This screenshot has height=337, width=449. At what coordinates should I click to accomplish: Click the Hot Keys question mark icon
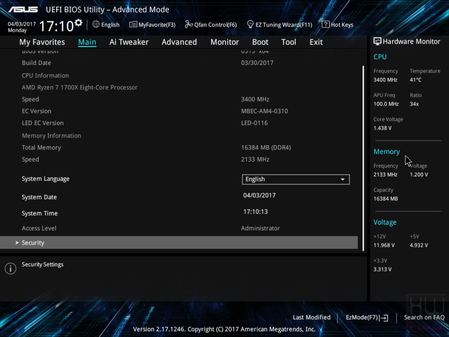[x=325, y=24]
